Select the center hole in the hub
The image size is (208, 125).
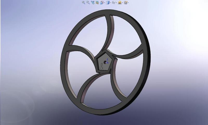105,62
